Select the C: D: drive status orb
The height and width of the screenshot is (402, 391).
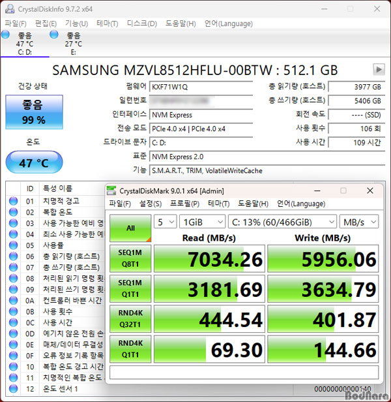coord(5,35)
